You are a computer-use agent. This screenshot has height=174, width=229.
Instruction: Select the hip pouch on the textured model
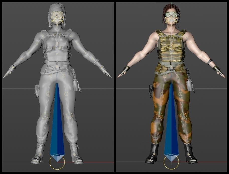pos(190,85)
